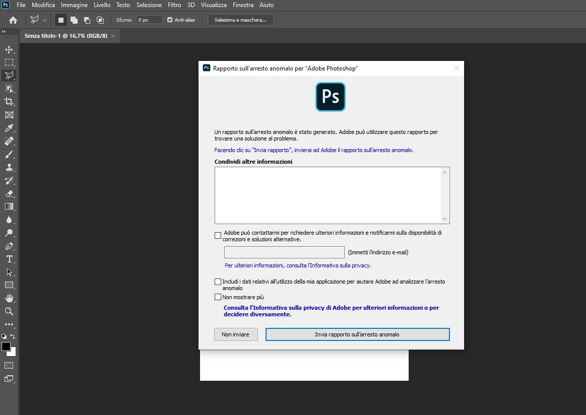Image resolution: width=586 pixels, height=415 pixels.
Task: Swap foreground and background colors
Action: [x=13, y=336]
